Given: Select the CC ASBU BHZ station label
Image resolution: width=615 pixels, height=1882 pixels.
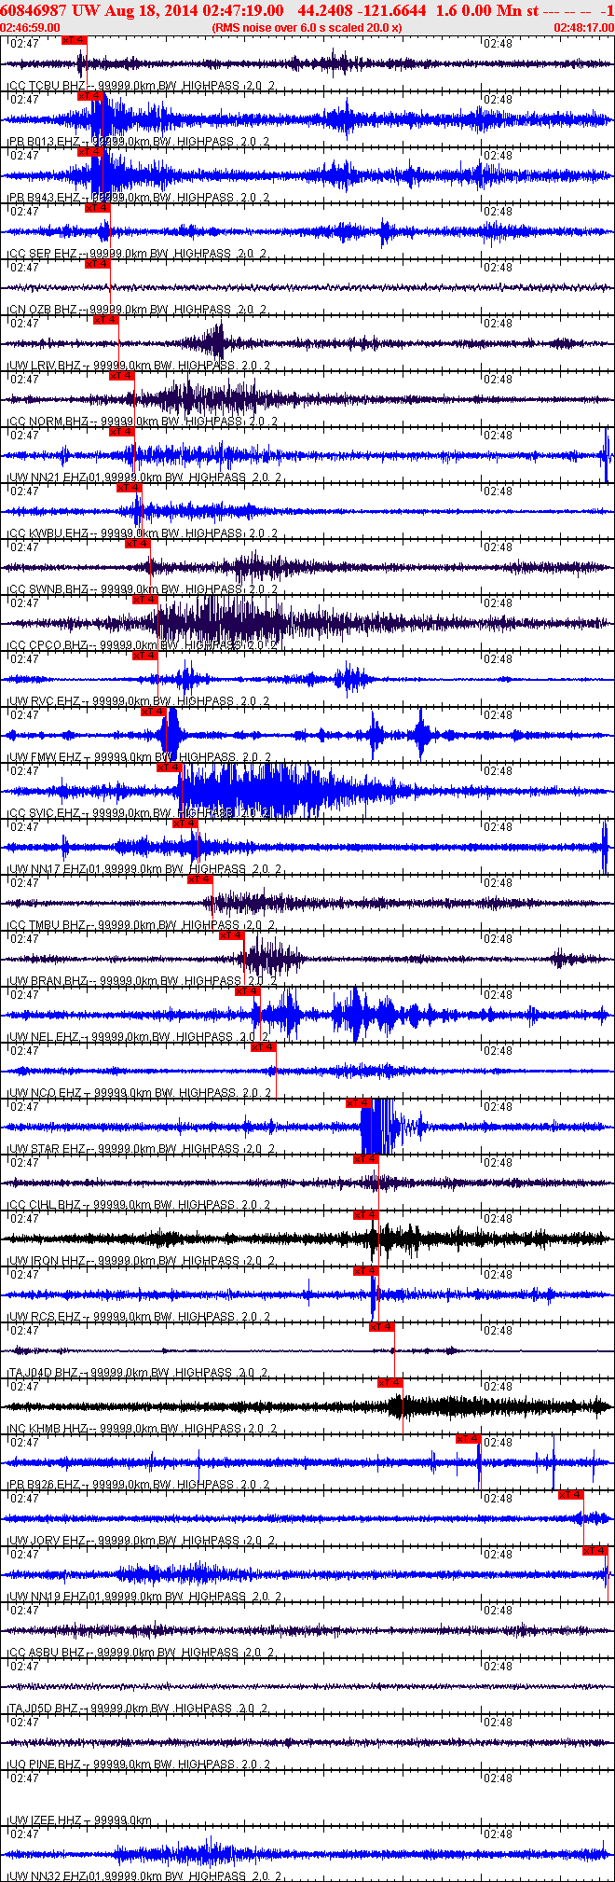Looking at the screenshot, I should pos(48,1653).
